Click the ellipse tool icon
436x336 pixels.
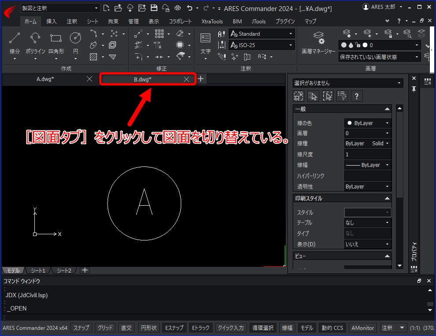coord(93,45)
